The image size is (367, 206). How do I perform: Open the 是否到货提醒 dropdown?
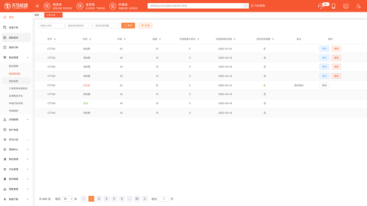pos(106,25)
